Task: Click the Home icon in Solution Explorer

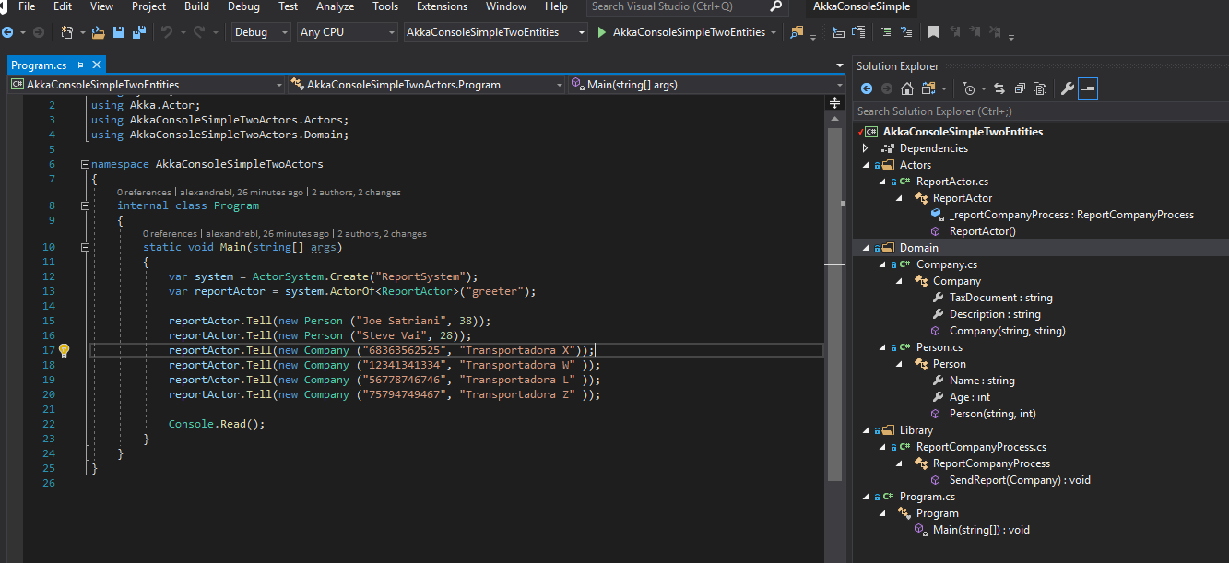Action: coord(907,88)
